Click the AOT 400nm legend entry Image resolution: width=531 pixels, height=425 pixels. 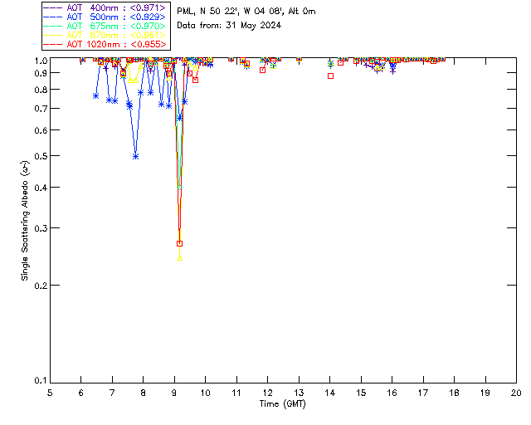point(105,7)
